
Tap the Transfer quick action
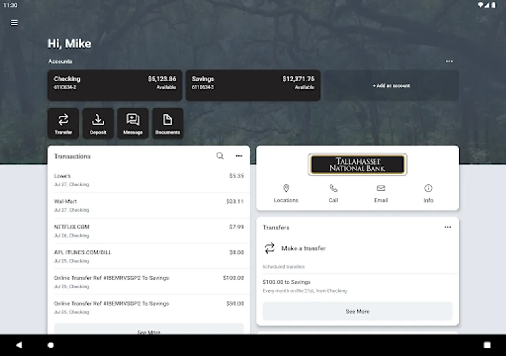63,123
